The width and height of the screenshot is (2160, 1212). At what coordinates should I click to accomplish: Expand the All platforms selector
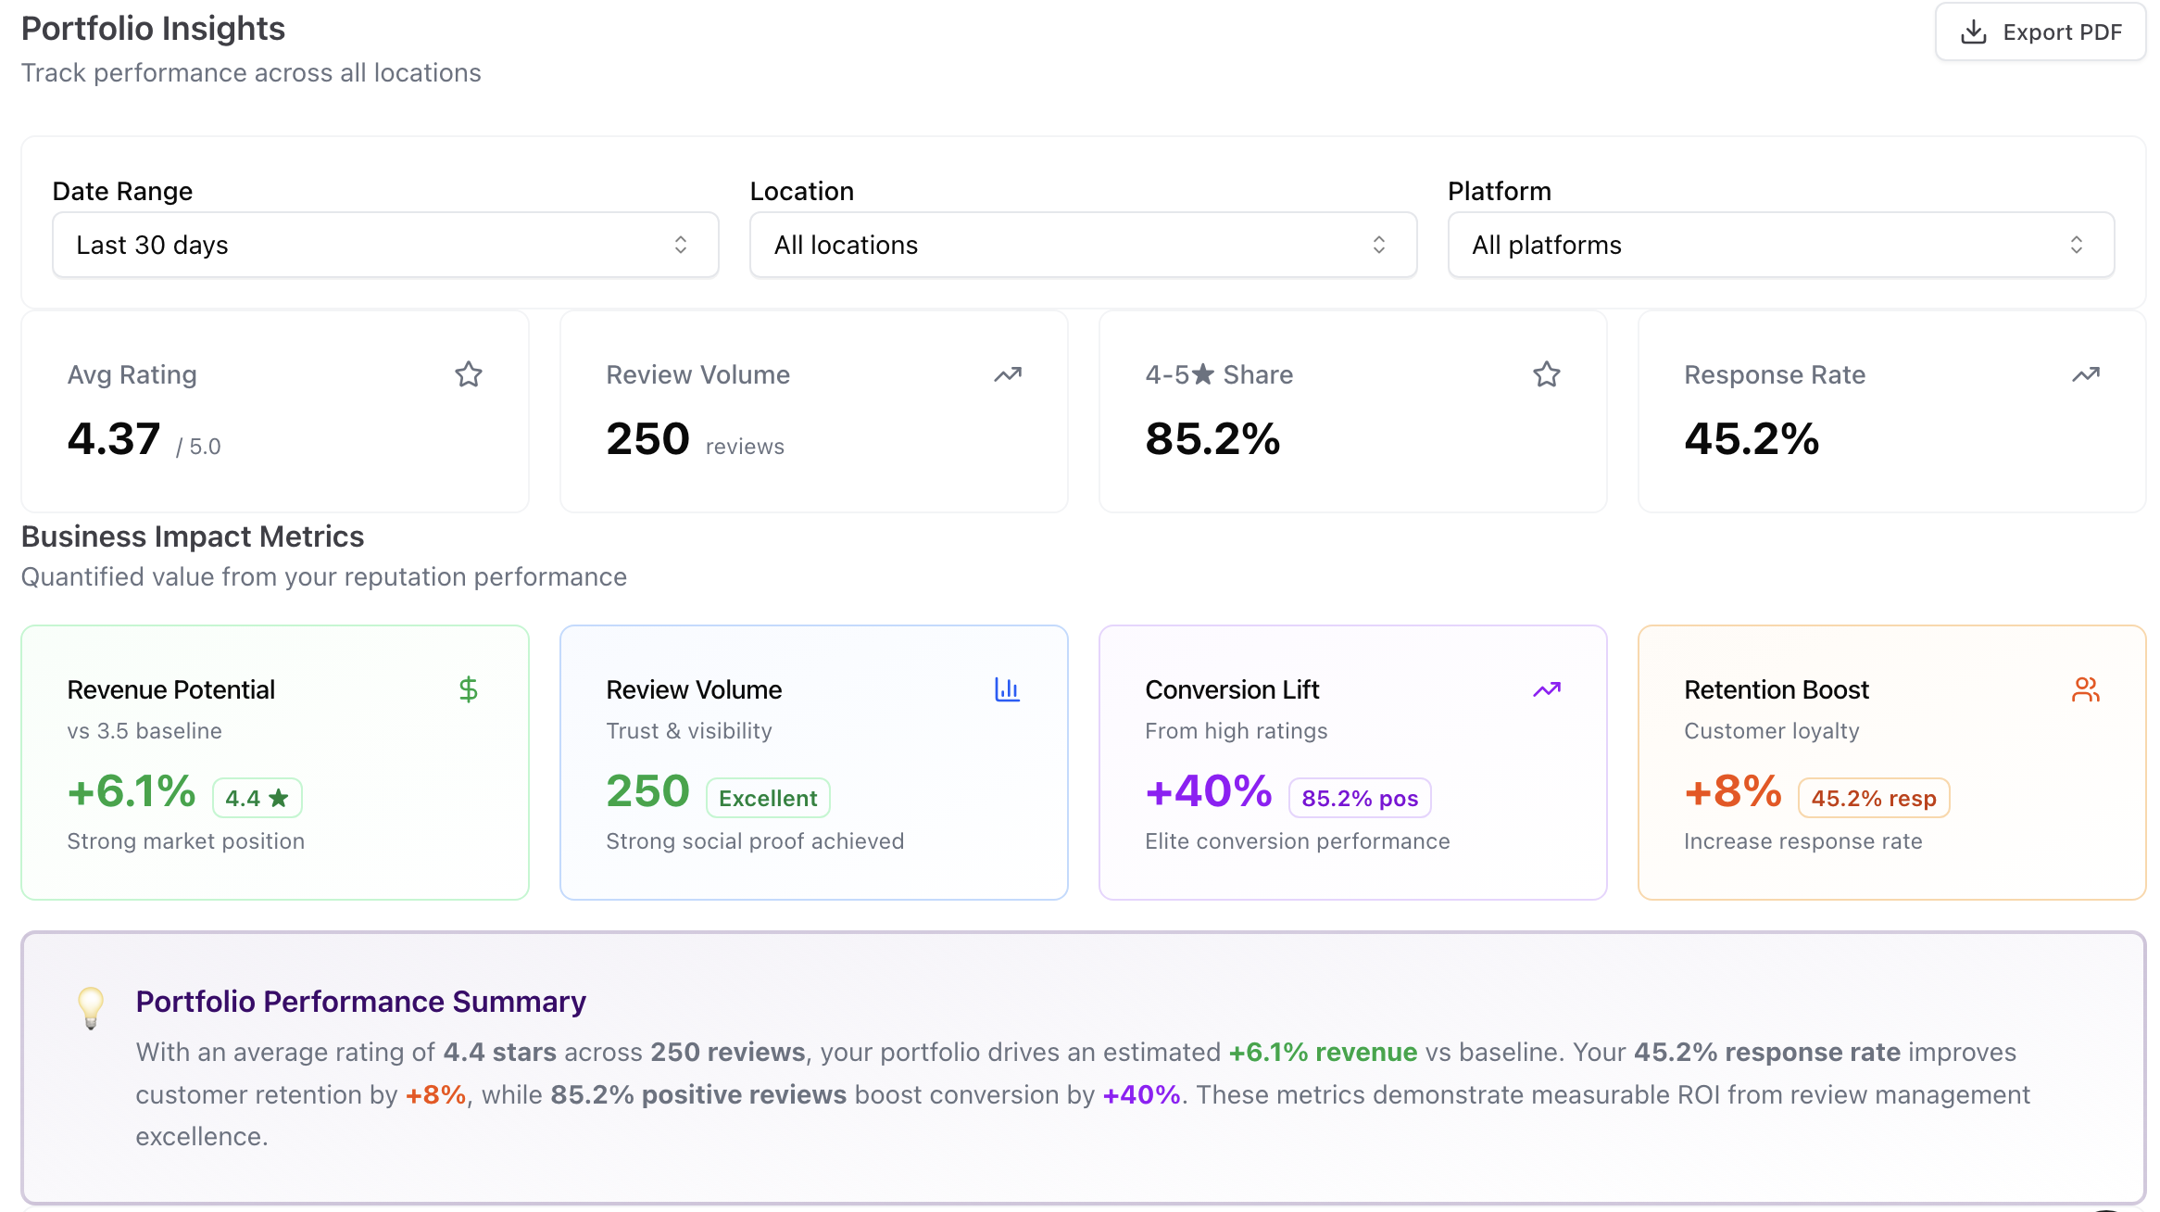click(x=1780, y=245)
